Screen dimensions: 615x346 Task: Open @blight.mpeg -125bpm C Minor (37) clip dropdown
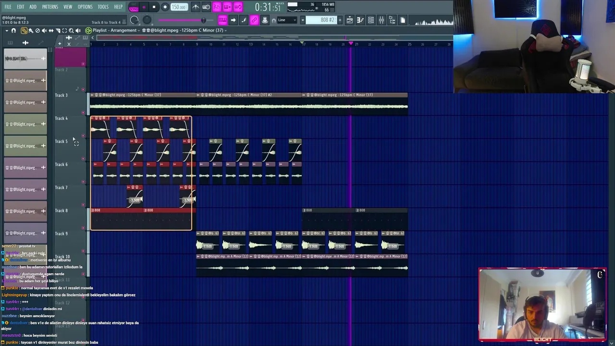(185, 30)
